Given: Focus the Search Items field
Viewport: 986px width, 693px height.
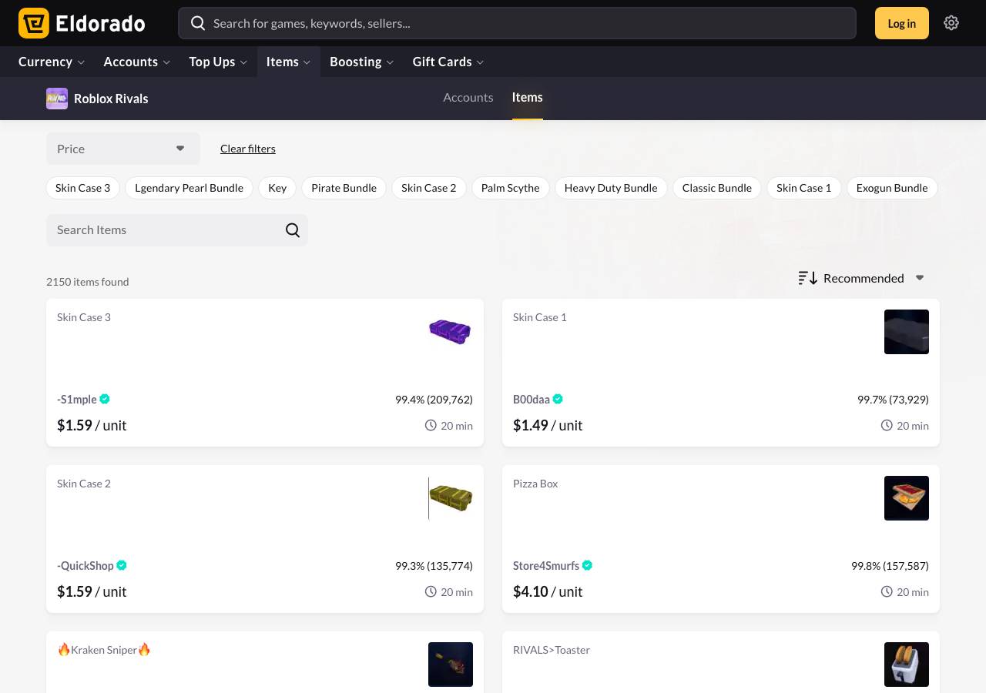Looking at the screenshot, I should coord(177,230).
